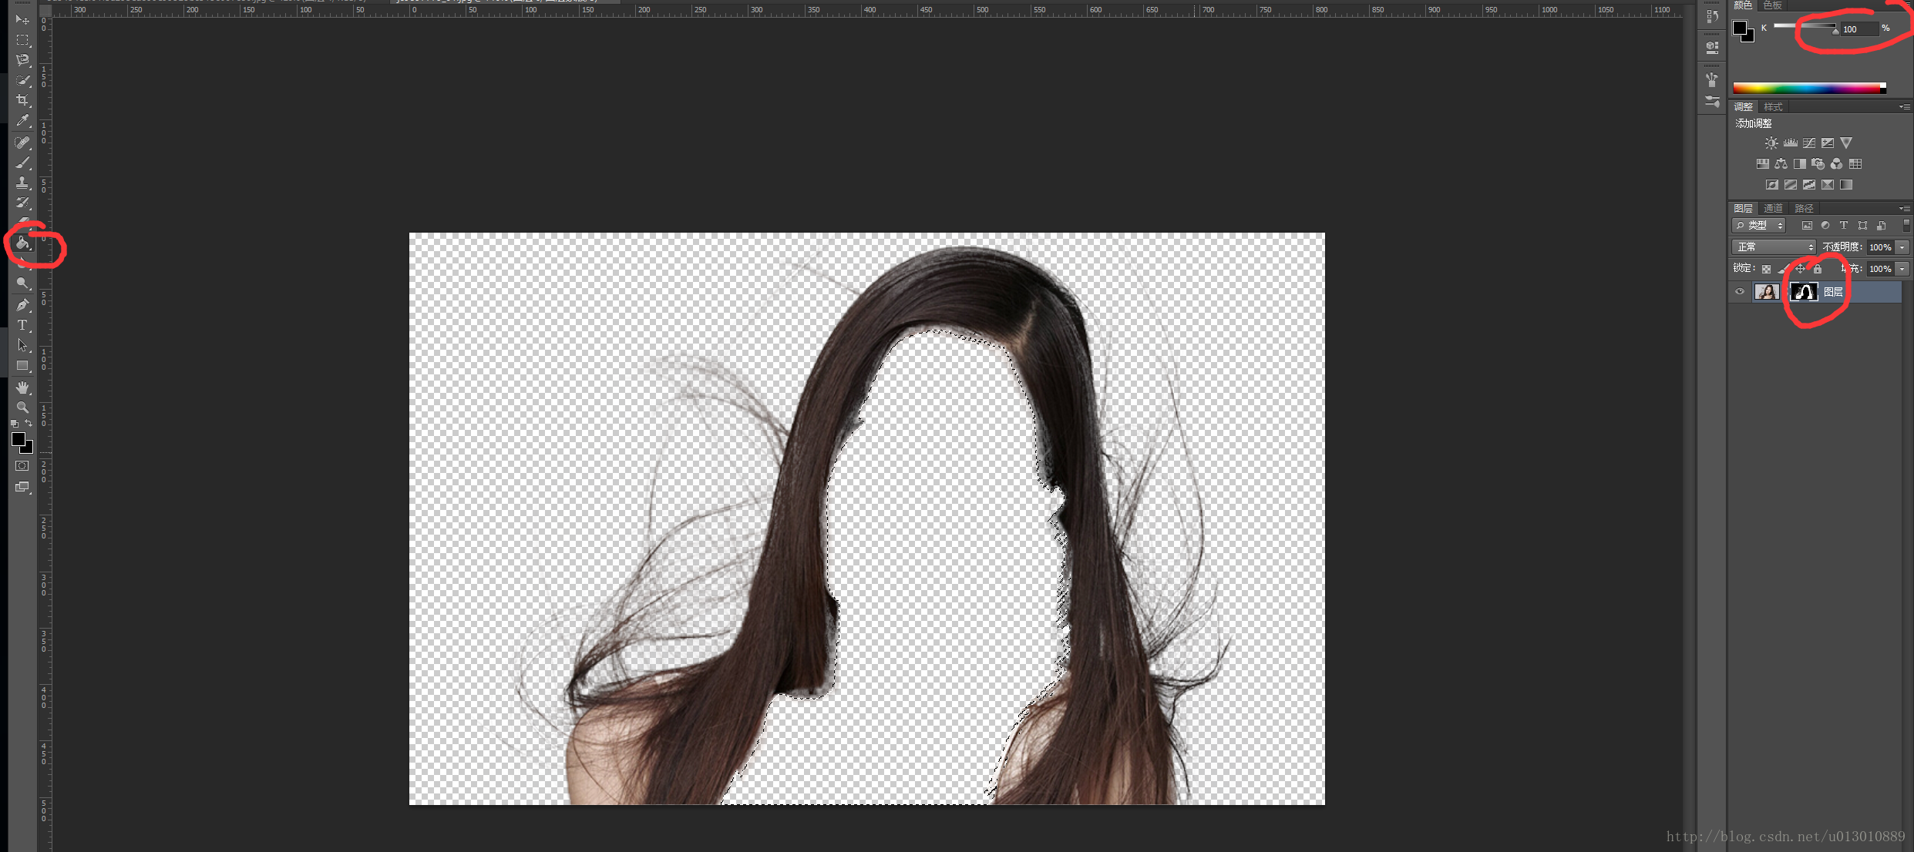Screen dimensions: 1914x852
Task: Select the Dodge tool
Action: (x=22, y=283)
